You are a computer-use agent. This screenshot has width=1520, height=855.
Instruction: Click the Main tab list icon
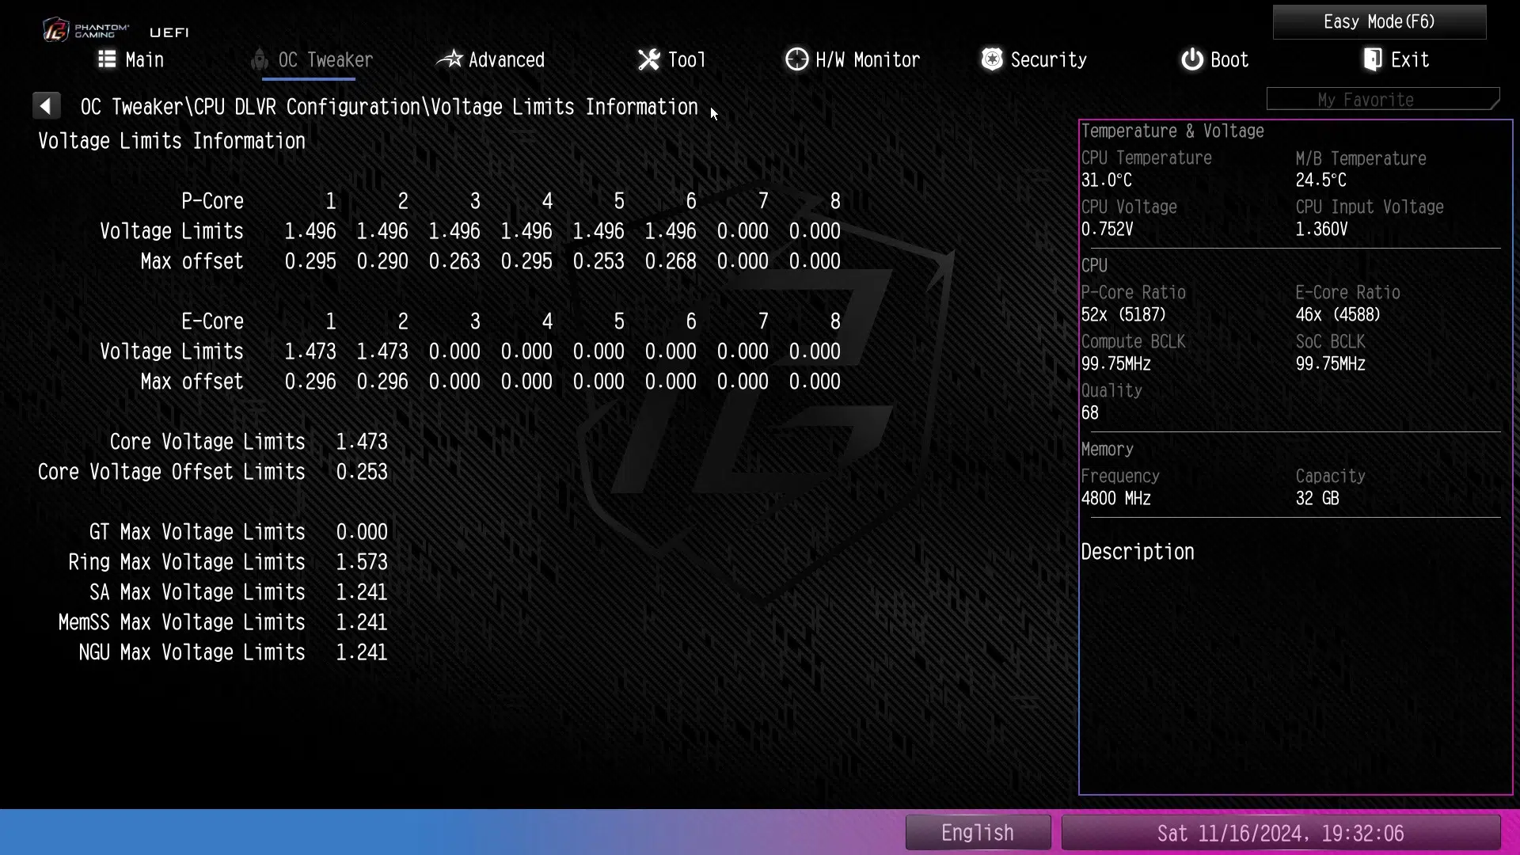(107, 59)
